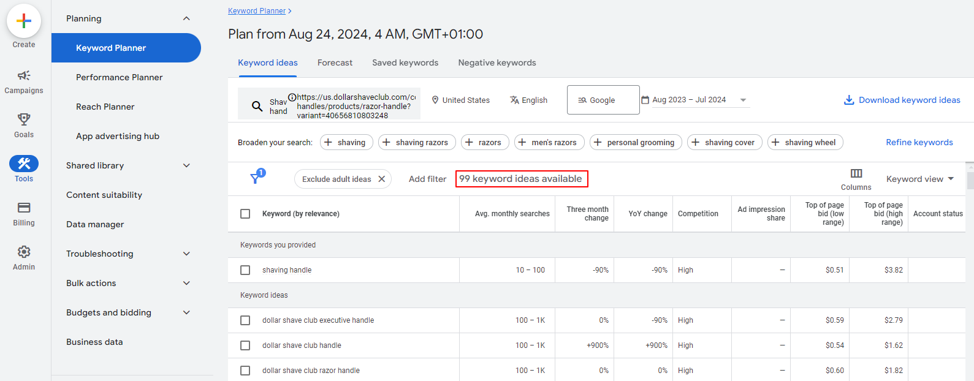The image size is (974, 381).
Task: Click Refine keywords
Action: pyautogui.click(x=919, y=142)
